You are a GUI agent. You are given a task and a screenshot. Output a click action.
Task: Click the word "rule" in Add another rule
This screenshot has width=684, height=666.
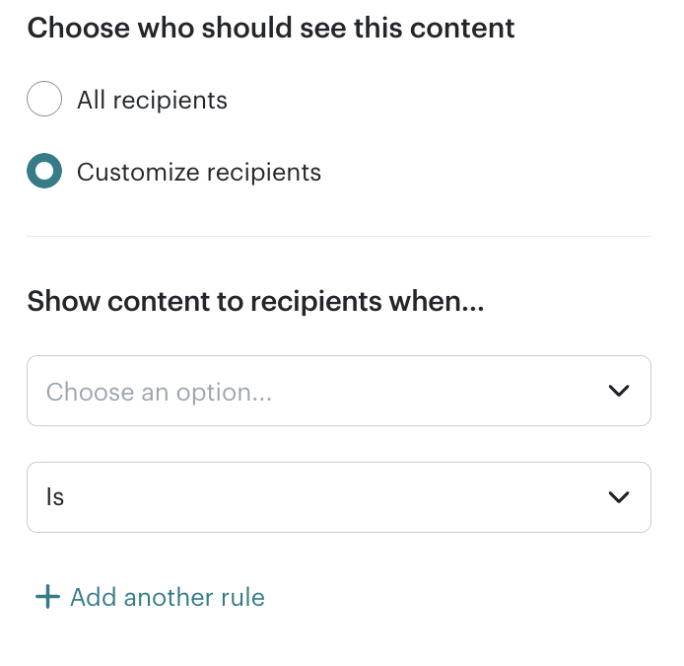tap(243, 597)
